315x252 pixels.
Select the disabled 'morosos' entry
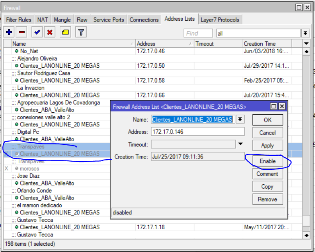(57, 169)
